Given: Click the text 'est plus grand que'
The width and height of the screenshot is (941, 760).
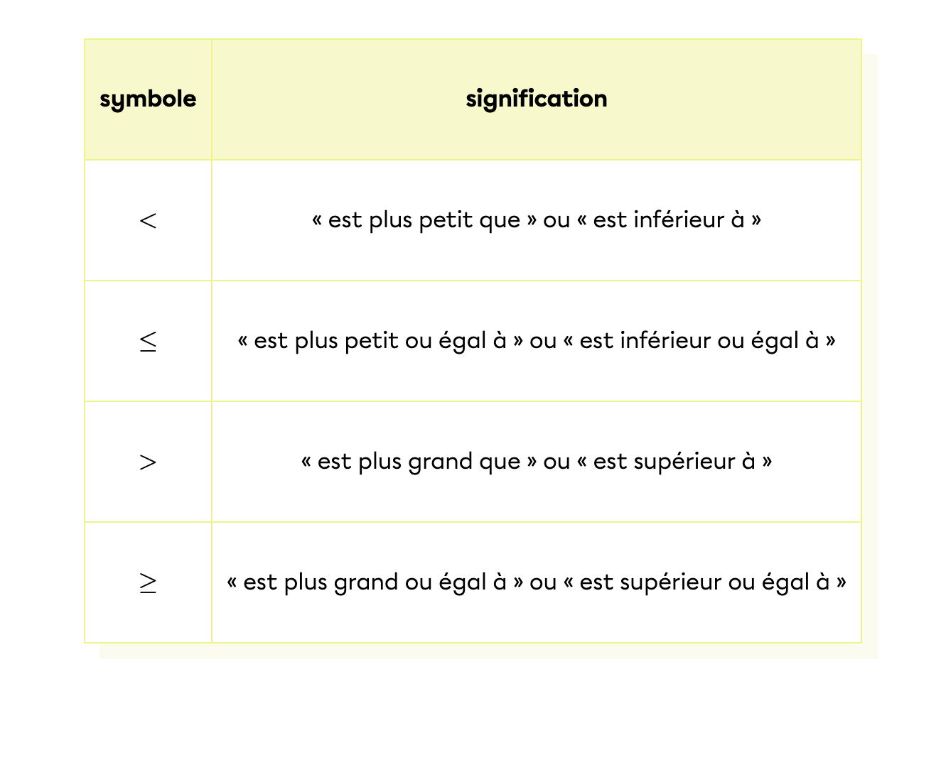Looking at the screenshot, I should (x=419, y=462).
